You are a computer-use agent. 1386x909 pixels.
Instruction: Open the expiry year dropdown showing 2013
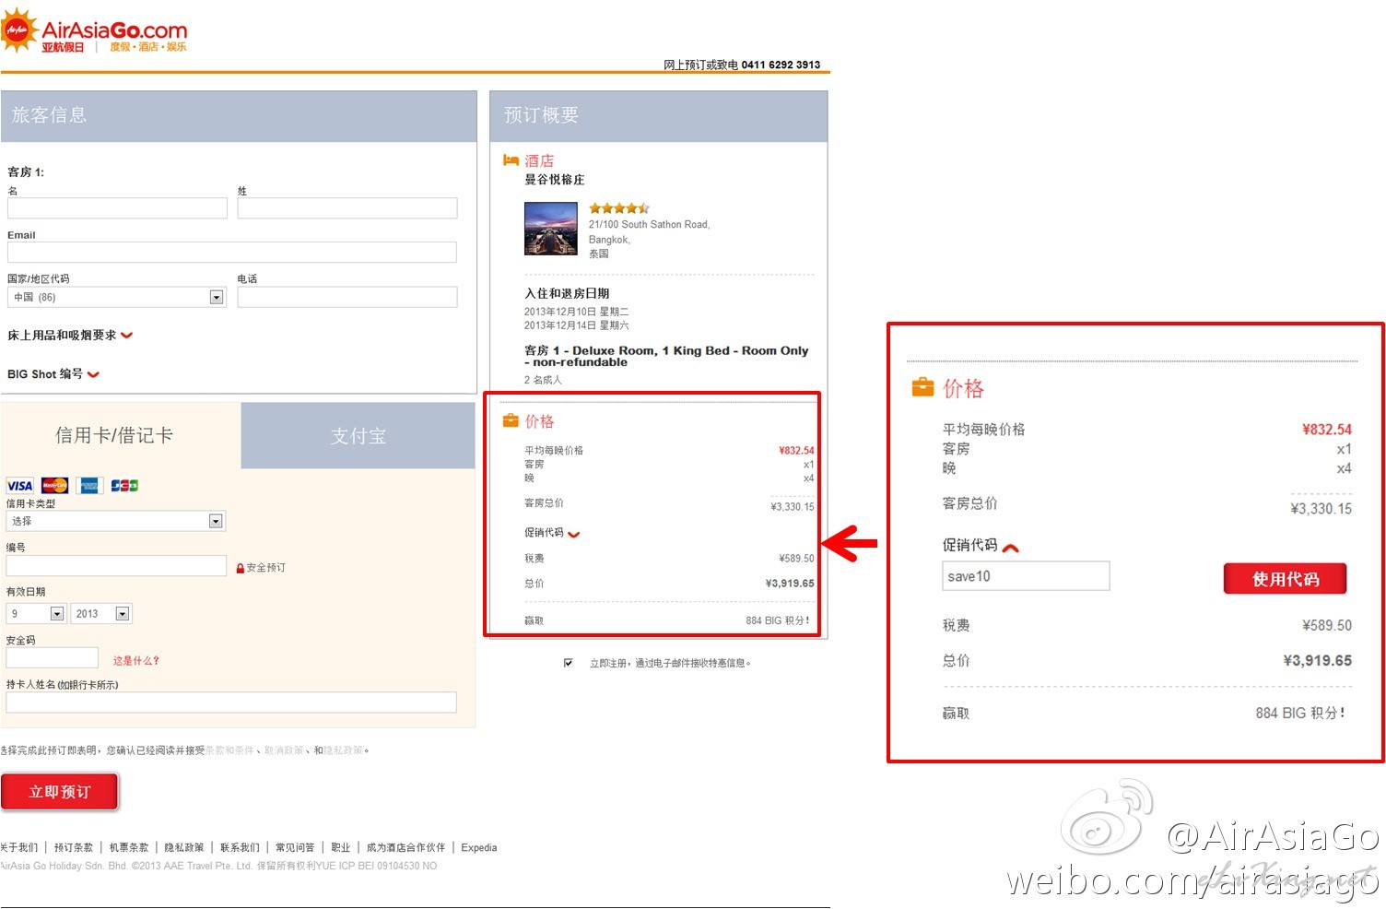(101, 613)
